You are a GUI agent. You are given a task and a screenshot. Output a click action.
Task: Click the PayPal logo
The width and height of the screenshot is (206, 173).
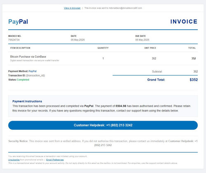[18, 21]
